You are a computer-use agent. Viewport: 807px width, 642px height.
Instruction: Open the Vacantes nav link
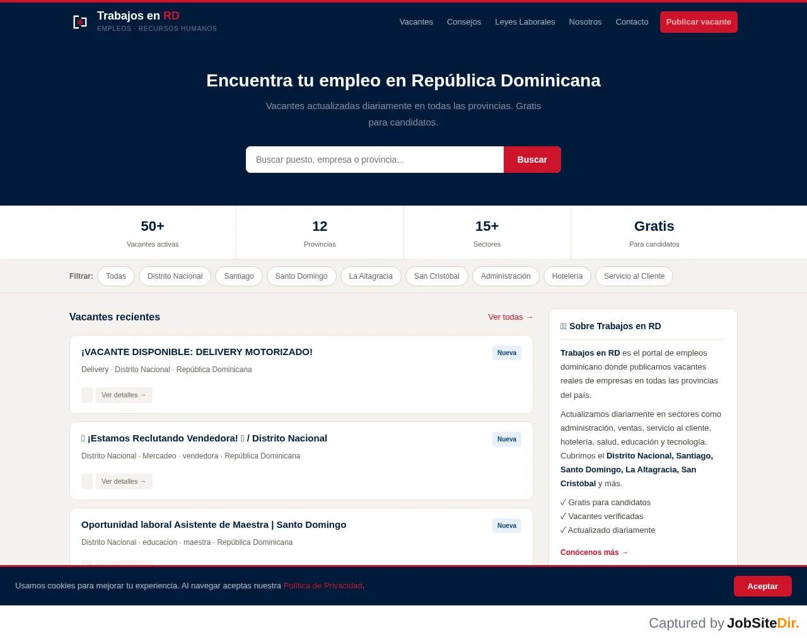click(x=416, y=22)
